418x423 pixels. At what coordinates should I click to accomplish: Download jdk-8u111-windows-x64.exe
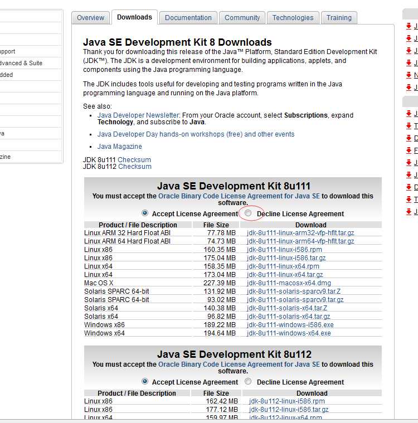pyautogui.click(x=289, y=333)
